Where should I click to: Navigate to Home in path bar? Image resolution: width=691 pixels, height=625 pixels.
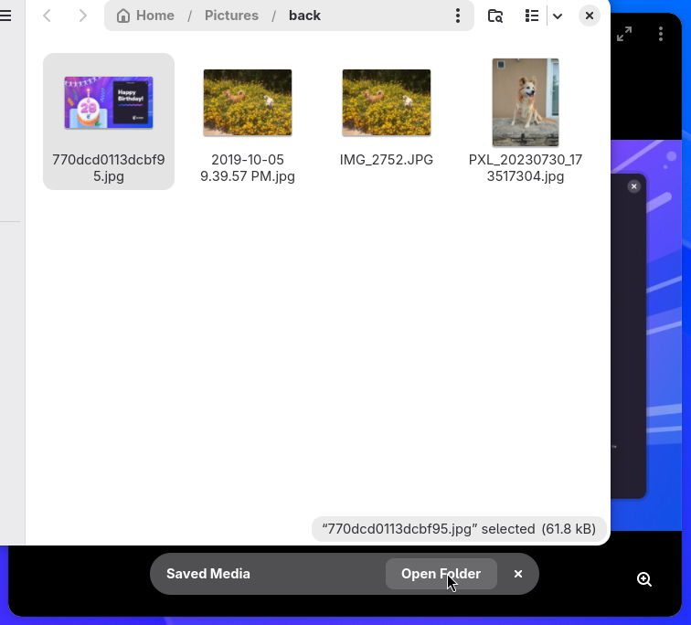pos(145,16)
